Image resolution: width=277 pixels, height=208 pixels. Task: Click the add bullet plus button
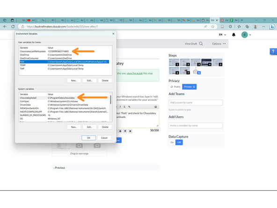pyautogui.click(x=125, y=131)
